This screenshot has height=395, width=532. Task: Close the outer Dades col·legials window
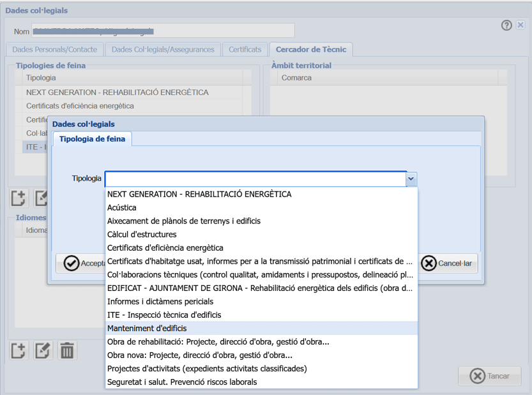(x=521, y=25)
